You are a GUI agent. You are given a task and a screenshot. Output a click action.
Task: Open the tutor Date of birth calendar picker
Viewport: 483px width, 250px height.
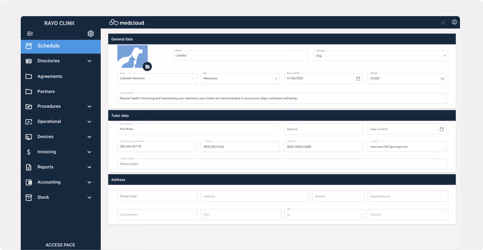coord(441,129)
